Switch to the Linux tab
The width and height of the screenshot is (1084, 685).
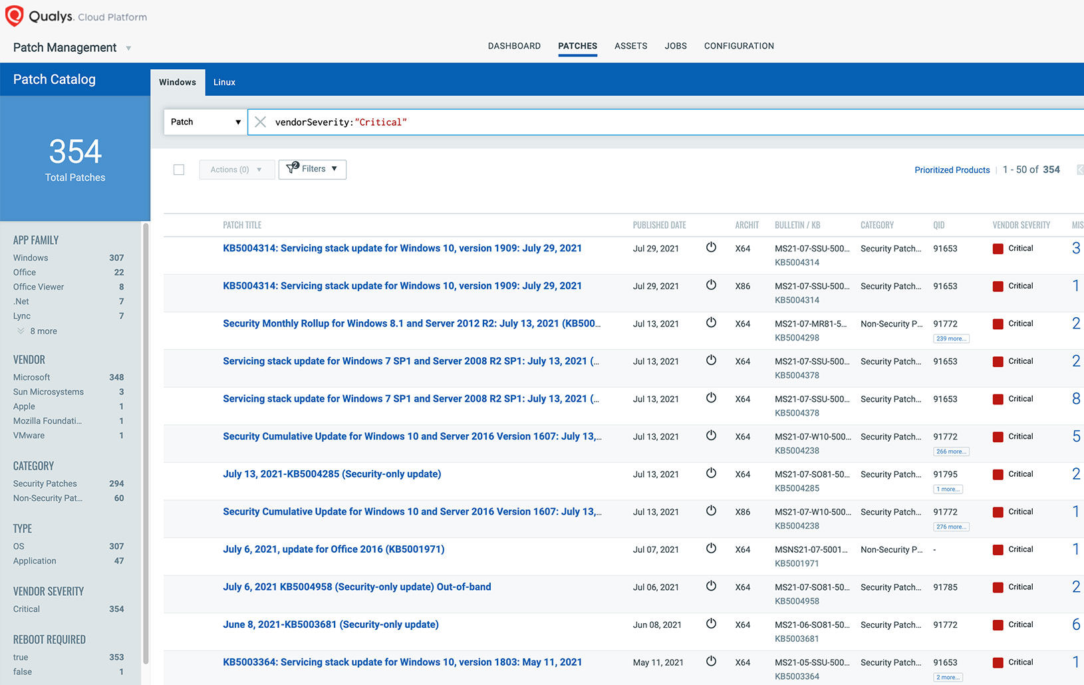(224, 82)
